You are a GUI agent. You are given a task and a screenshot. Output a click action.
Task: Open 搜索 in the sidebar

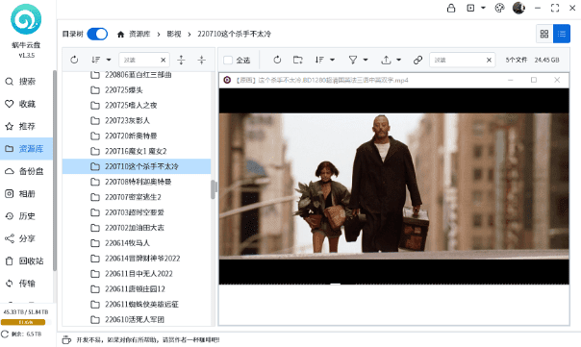27,82
